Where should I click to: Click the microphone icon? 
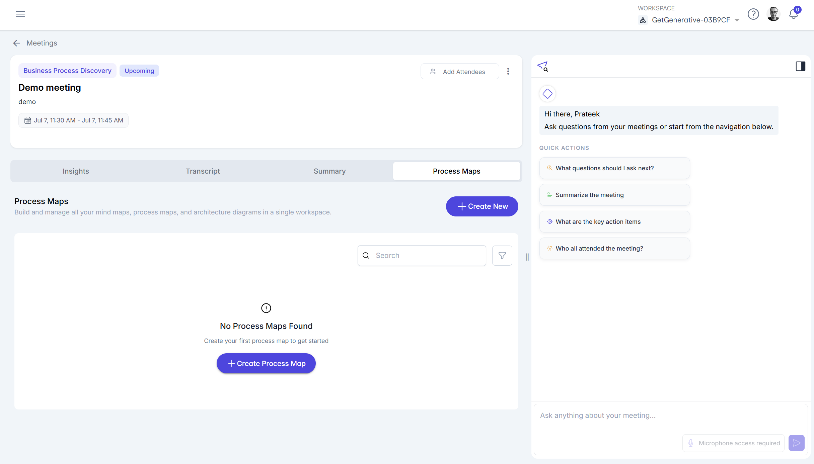click(691, 443)
